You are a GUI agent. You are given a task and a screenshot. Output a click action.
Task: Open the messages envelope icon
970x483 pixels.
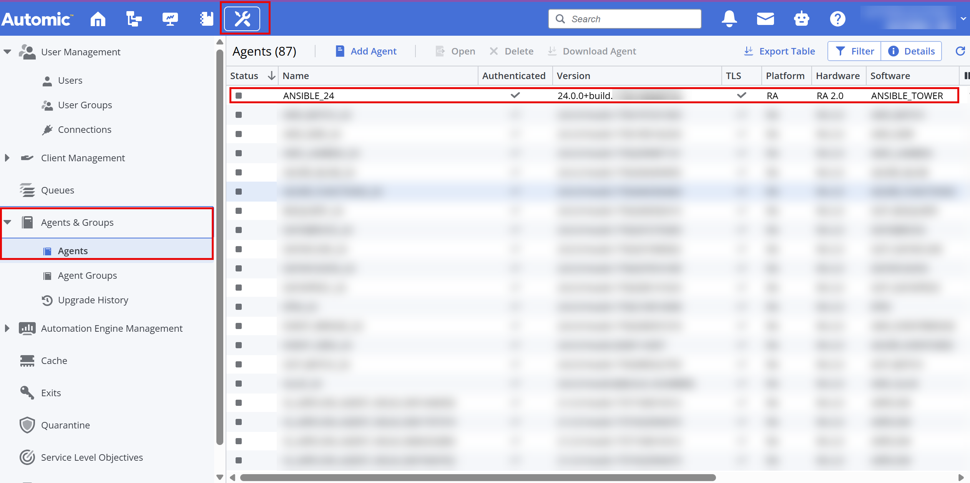coord(765,18)
